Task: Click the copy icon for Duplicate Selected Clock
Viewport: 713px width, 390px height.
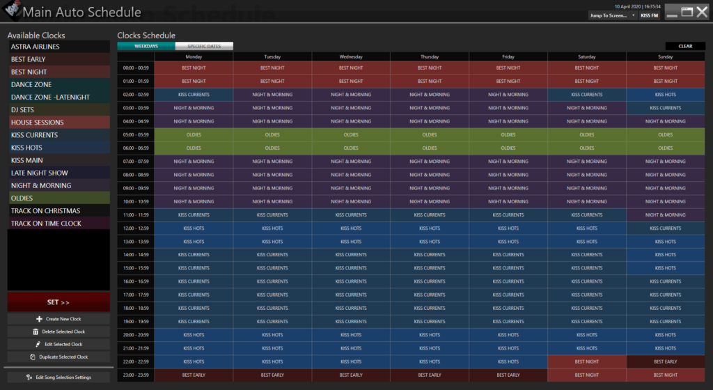Action: pyautogui.click(x=33, y=357)
